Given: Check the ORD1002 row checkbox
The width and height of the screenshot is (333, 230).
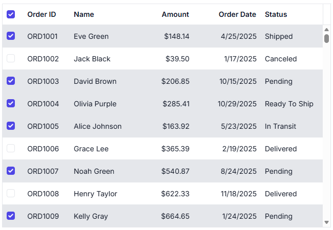Looking at the screenshot, I should click(x=11, y=59).
